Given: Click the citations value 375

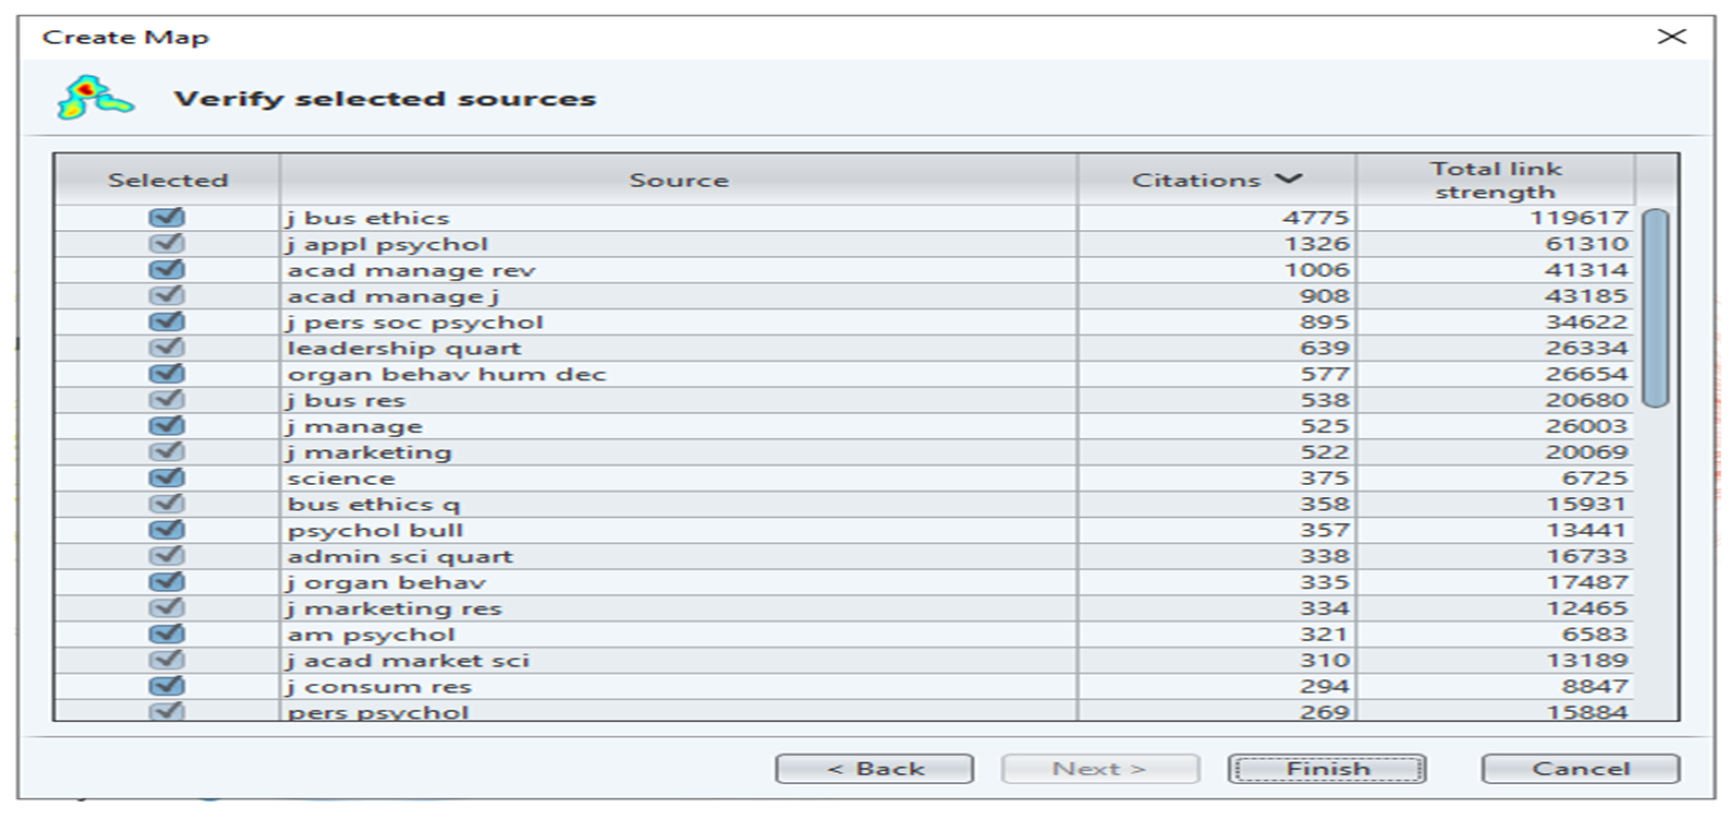Looking at the screenshot, I should click(1325, 479).
